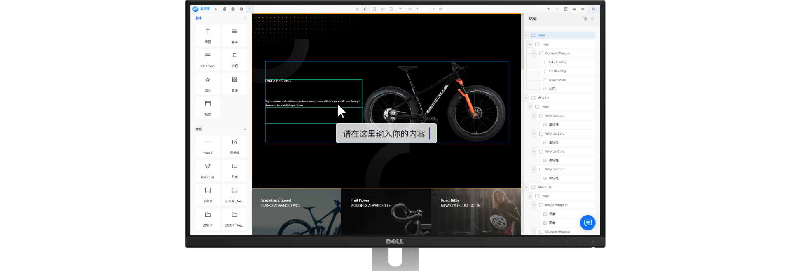Screen dimensions: 791x271
Task: Collapse the 常规 section
Action: click(x=245, y=129)
